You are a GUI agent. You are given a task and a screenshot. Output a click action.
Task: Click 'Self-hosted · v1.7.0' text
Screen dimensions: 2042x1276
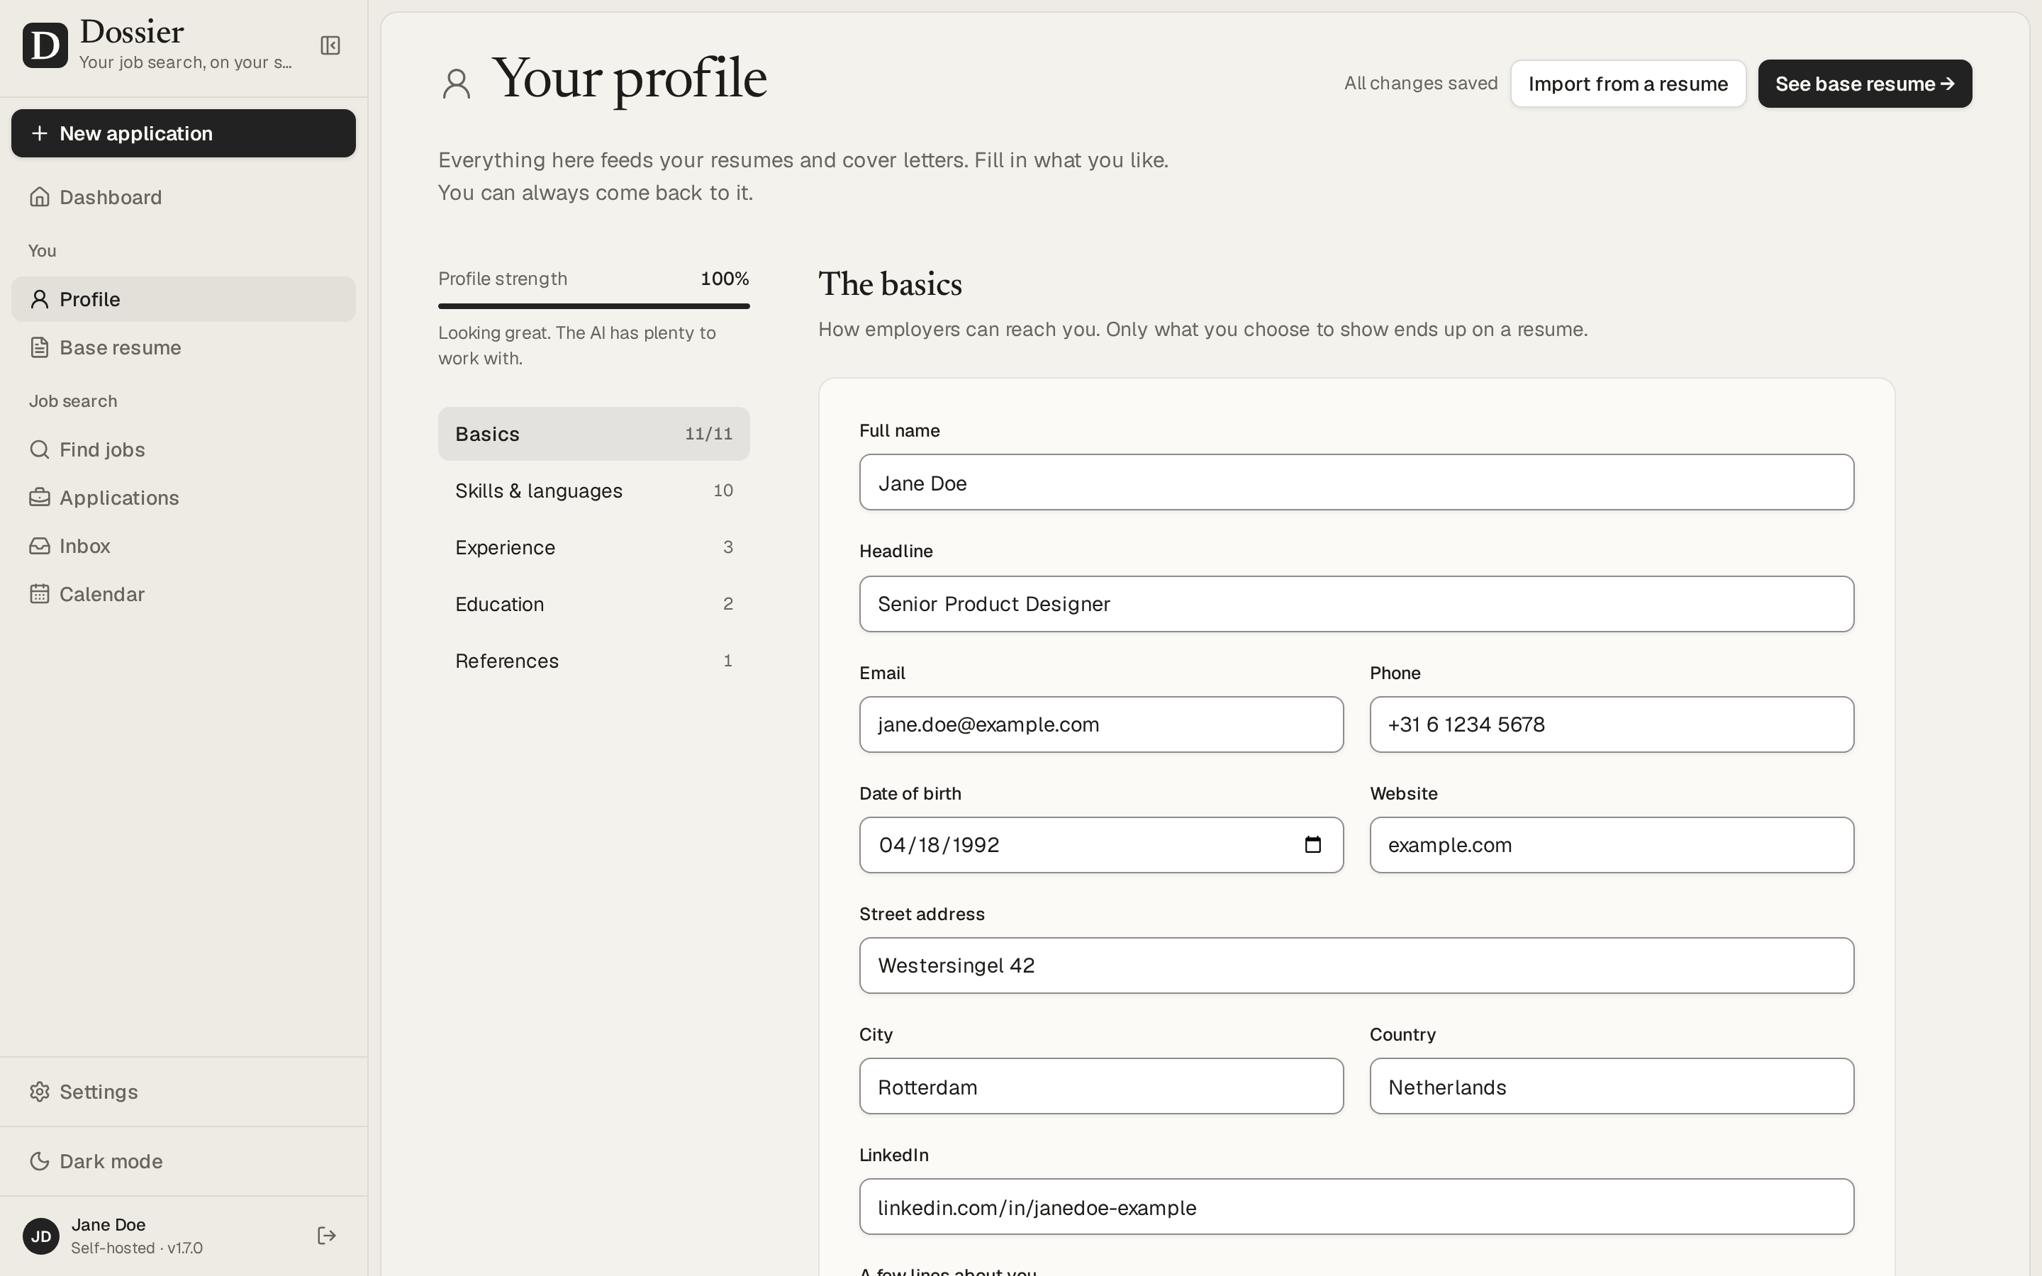coord(137,1248)
